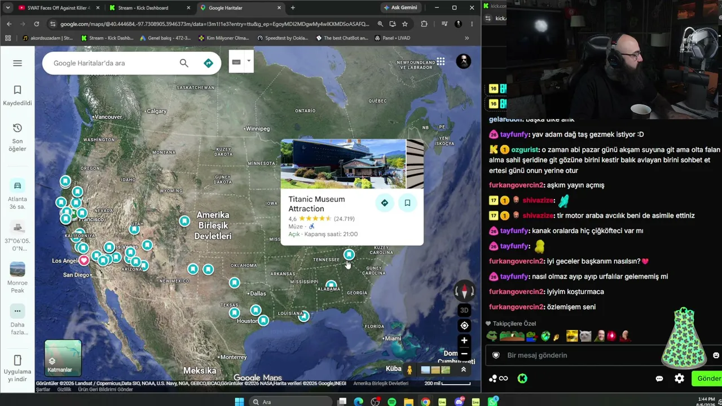Open Google apps grid in Maps
Screen dimensions: 722x406
pos(441,62)
